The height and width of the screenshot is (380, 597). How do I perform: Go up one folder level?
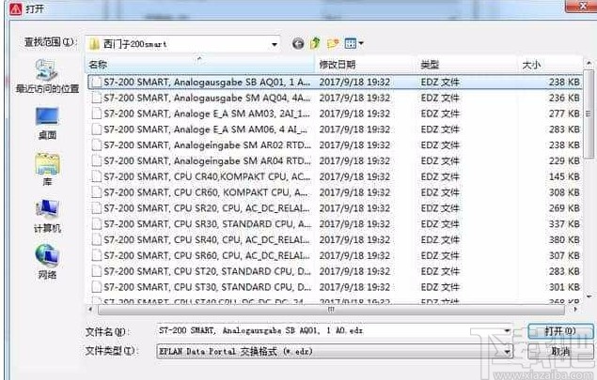(x=315, y=43)
